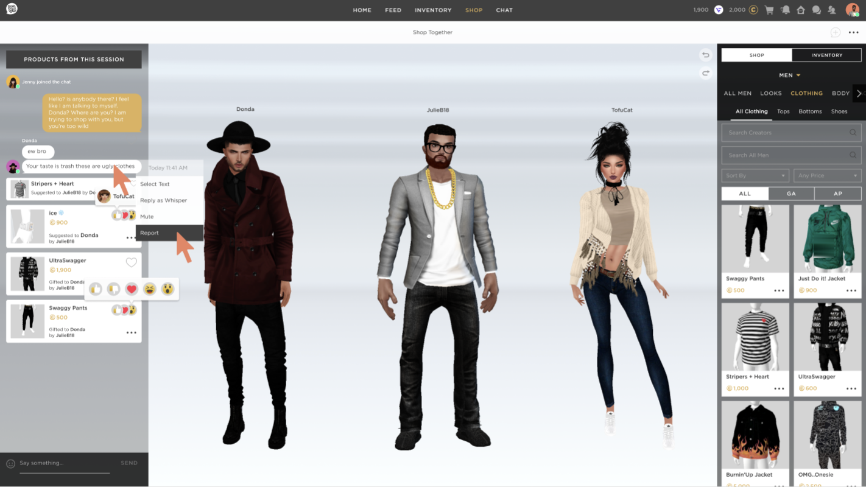Open the profile avatar menu
866x487 pixels.
pos(852,9)
